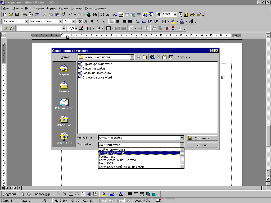Open the Автофигуры button
The image size is (271, 203).
tap(44, 194)
